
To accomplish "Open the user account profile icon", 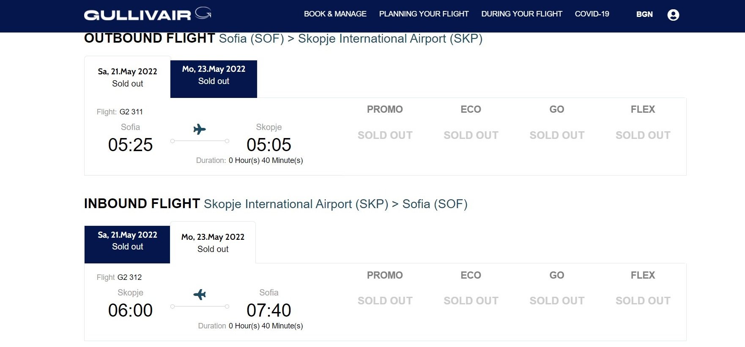I will point(673,15).
